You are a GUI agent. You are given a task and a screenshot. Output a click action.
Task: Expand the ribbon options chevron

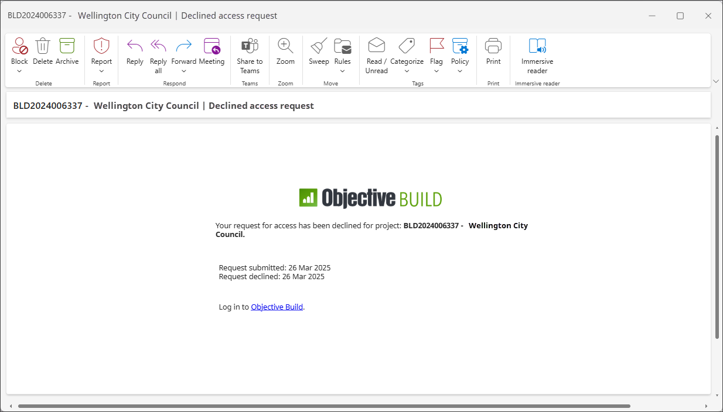(715, 81)
